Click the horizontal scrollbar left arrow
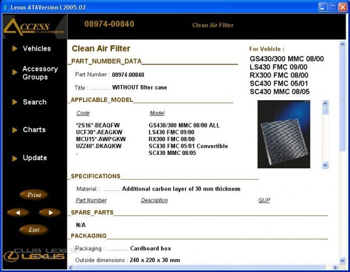350x272 pixels. (x=71, y=268)
